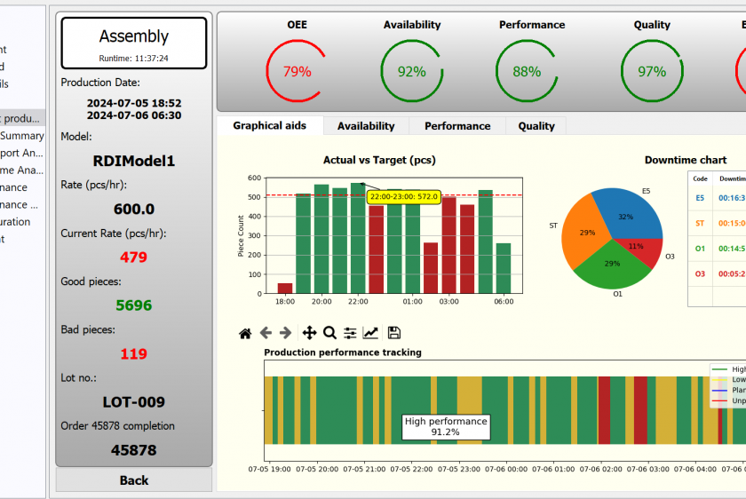Open the Quality tab
Screen dimensions: 746x499
(x=536, y=126)
